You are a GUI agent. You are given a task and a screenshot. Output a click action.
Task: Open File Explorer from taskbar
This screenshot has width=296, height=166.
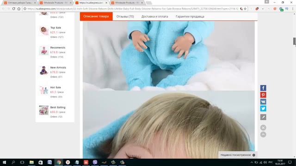coord(31,162)
